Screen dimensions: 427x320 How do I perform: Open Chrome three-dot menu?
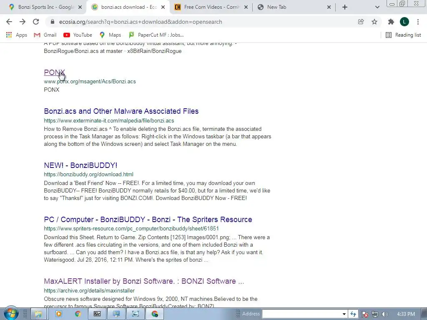click(x=418, y=22)
